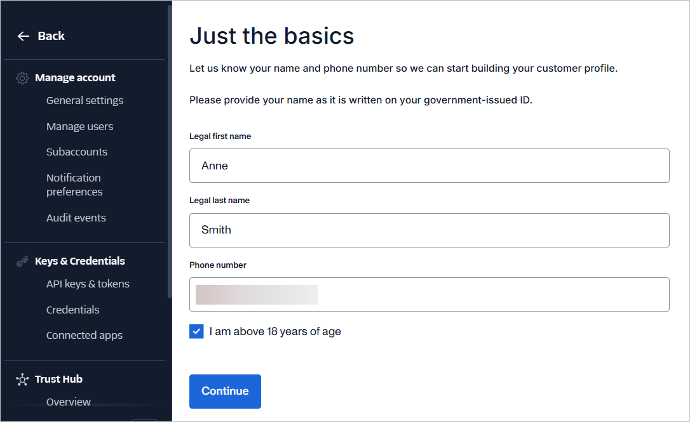Viewport: 690px width, 422px height.
Task: Uncheck the above 18 years checkbox
Action: (197, 331)
